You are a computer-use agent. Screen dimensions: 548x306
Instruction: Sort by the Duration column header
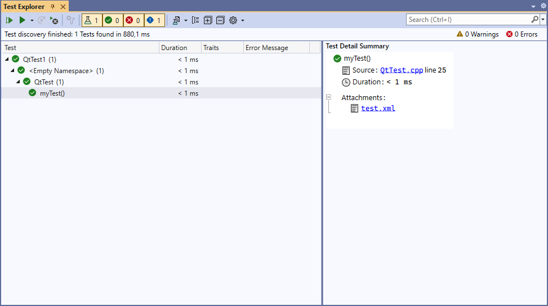click(180, 48)
